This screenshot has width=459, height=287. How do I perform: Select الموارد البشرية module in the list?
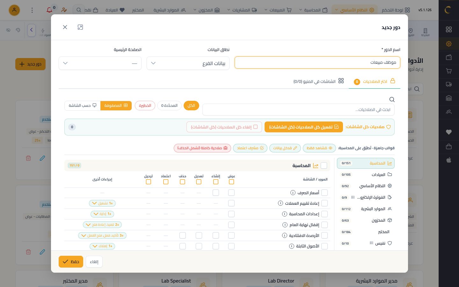[x=366, y=209]
